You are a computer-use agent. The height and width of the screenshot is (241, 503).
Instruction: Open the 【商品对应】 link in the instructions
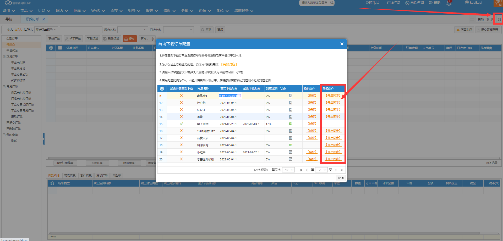(x=229, y=64)
